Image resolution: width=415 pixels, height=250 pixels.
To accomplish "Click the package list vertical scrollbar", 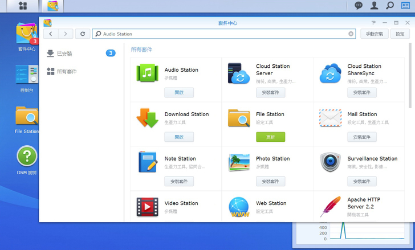I will [x=410, y=75].
